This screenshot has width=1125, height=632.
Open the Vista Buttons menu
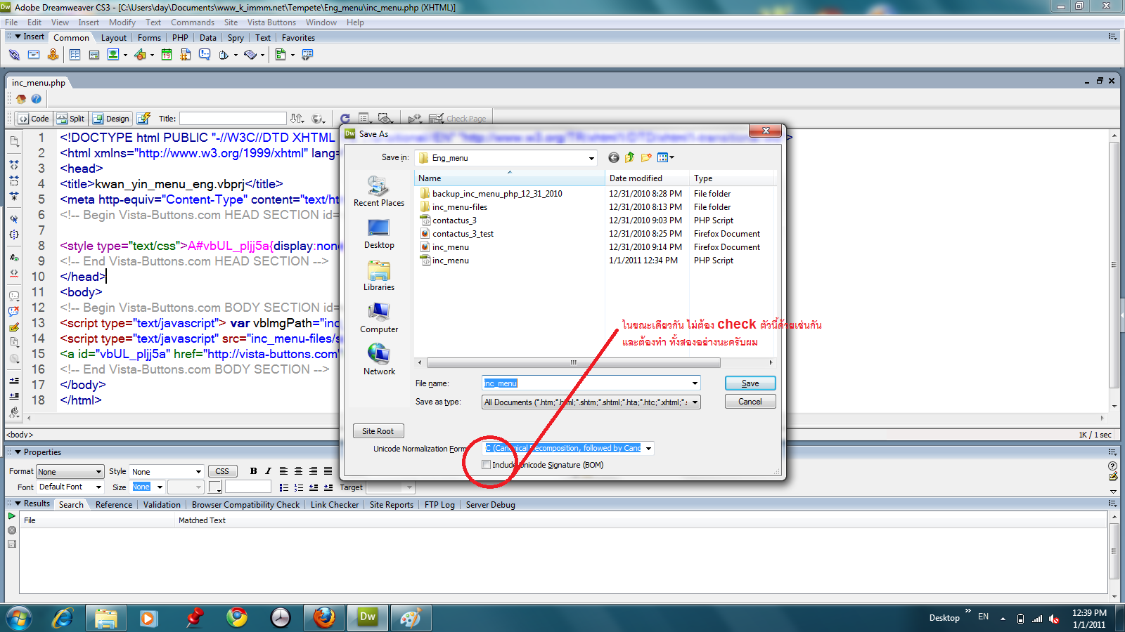click(271, 22)
